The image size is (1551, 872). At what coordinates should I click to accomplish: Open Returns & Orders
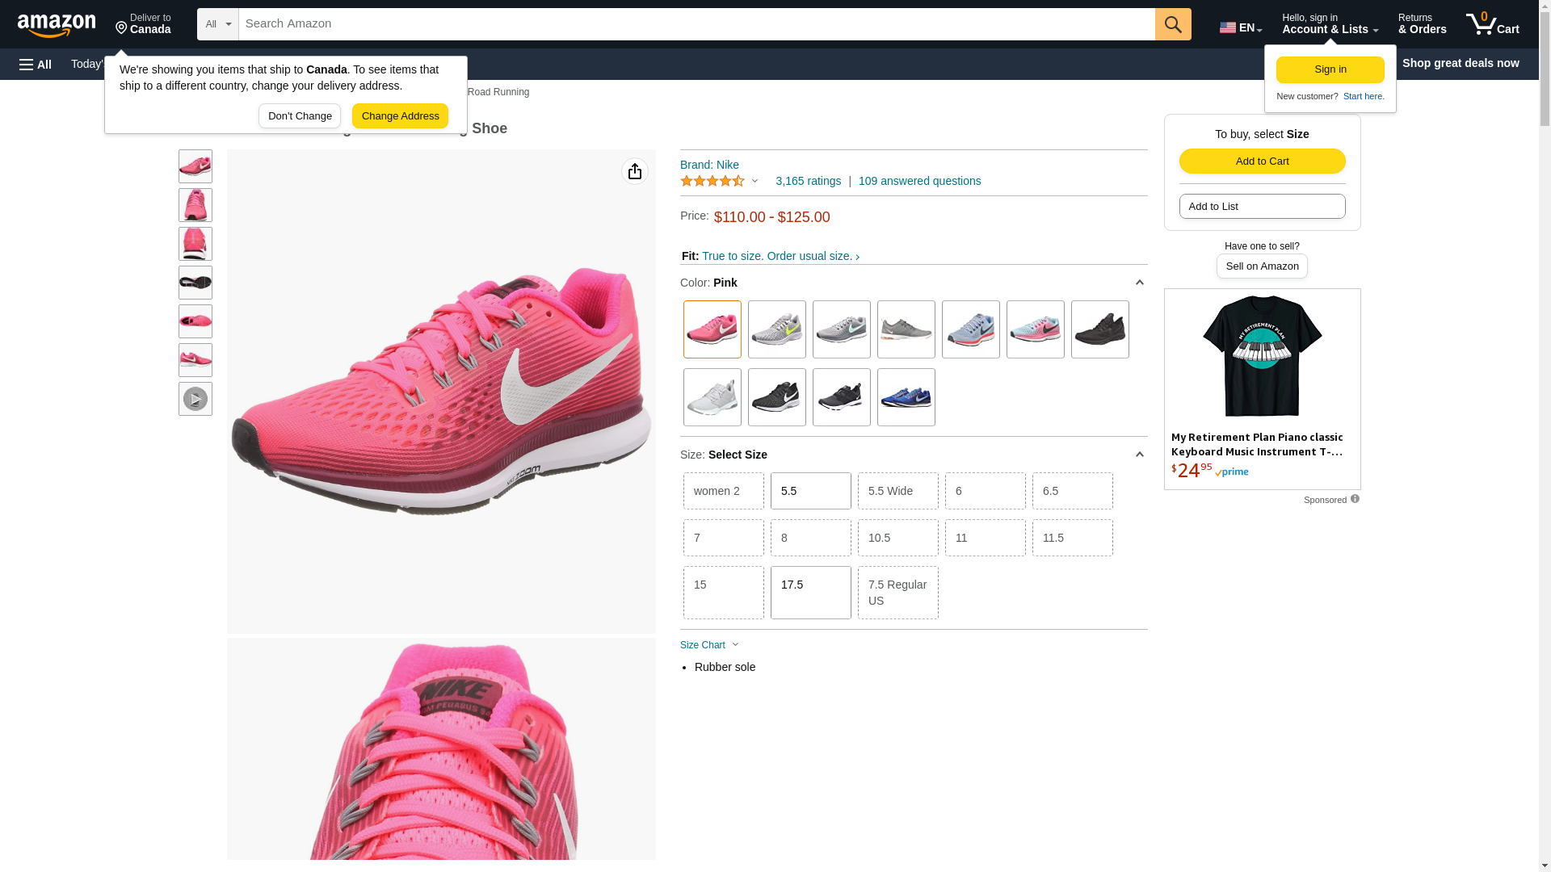click(1422, 24)
